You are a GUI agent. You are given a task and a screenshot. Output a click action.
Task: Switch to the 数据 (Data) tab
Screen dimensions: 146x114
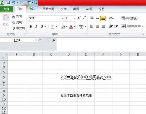tap(76, 9)
